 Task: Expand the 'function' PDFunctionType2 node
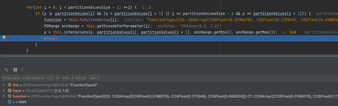[x=4, y=96]
